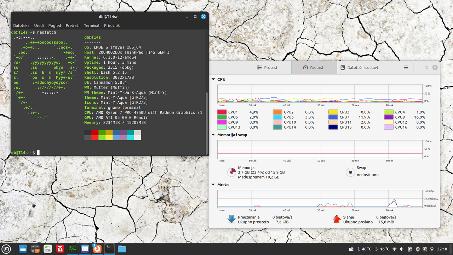Select the CPU14 teal color swatch
The image size is (453, 255).
click(x=277, y=127)
